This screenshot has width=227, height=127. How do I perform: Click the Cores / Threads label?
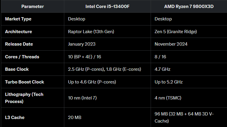pyautogui.click(x=22, y=57)
